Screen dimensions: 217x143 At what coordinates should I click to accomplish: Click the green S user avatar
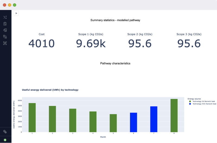(5, 140)
